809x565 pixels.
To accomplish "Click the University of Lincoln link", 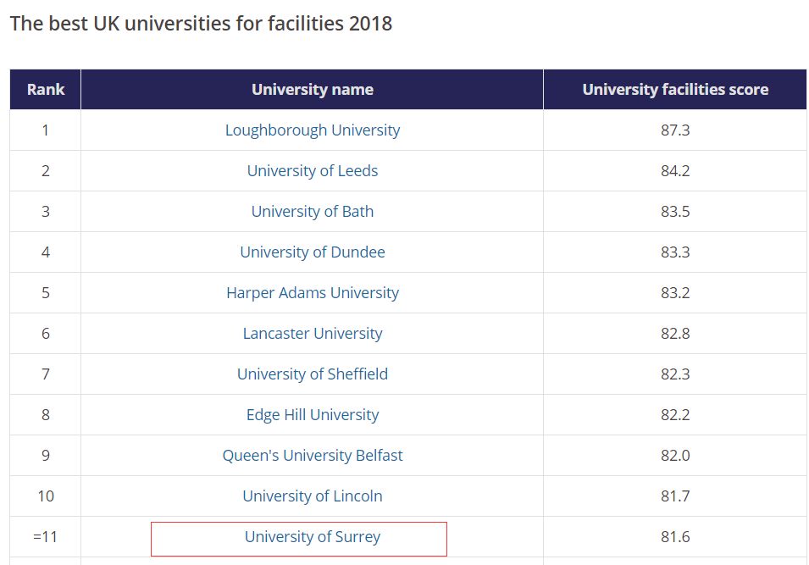I will (312, 496).
